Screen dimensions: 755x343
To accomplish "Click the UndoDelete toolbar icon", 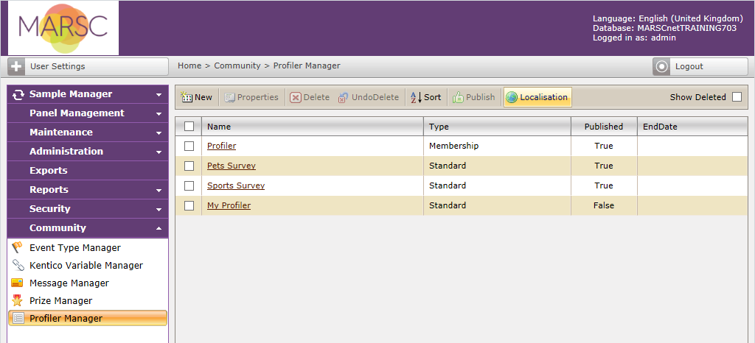I will tap(344, 97).
